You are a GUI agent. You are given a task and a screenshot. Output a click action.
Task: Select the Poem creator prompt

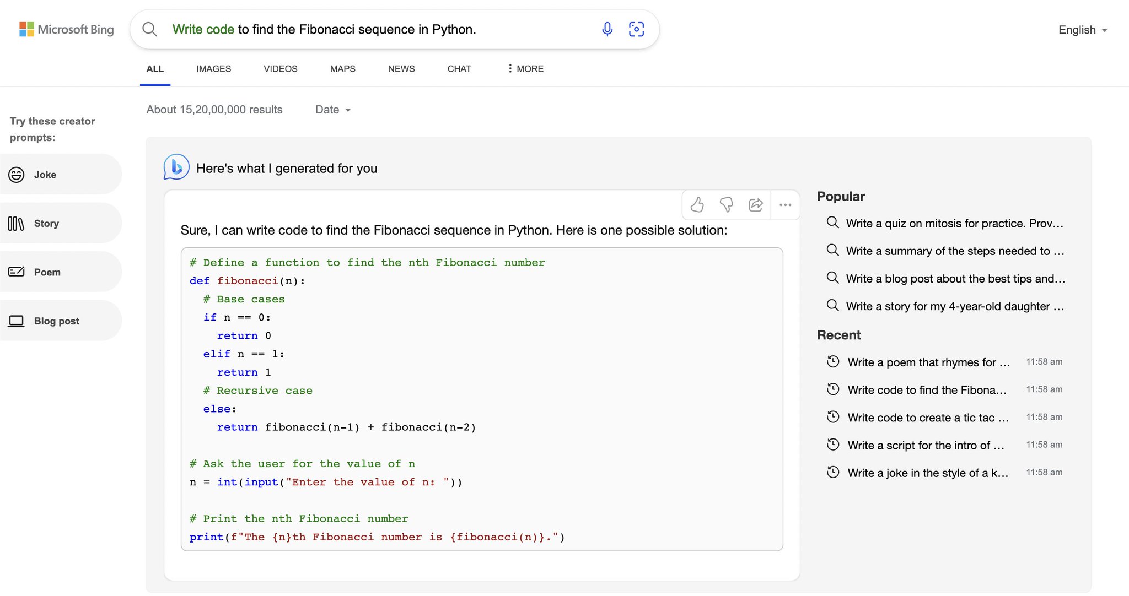(60, 272)
